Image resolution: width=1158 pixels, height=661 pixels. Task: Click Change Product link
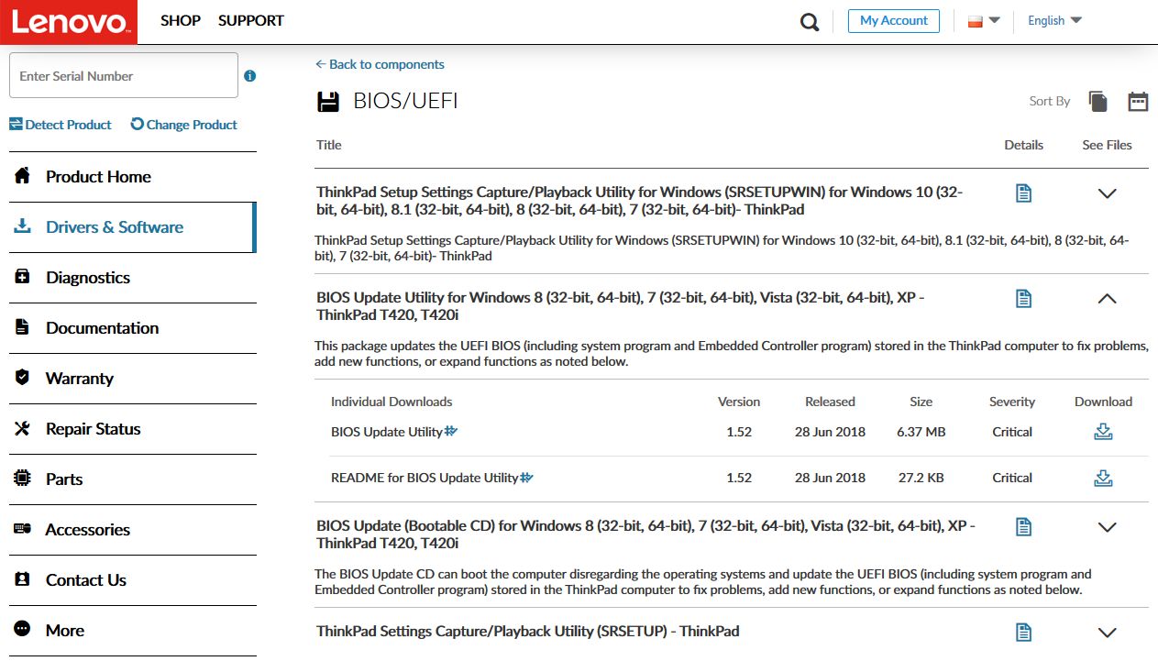point(184,124)
